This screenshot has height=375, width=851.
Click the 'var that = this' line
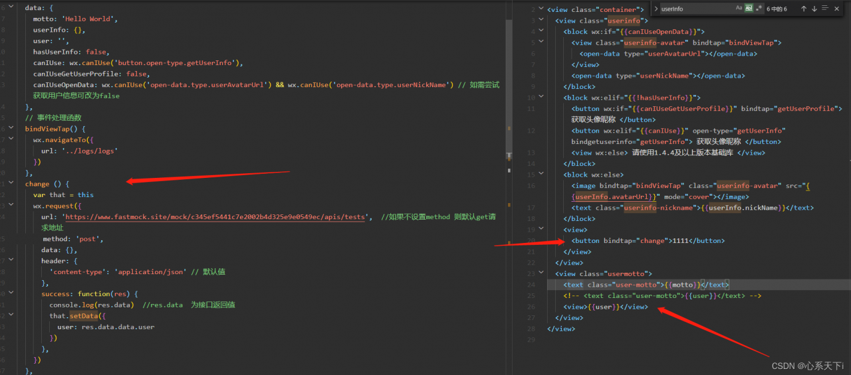coord(63,195)
